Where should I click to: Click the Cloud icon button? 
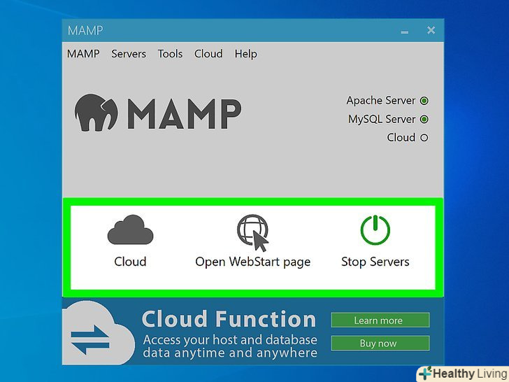tap(130, 229)
